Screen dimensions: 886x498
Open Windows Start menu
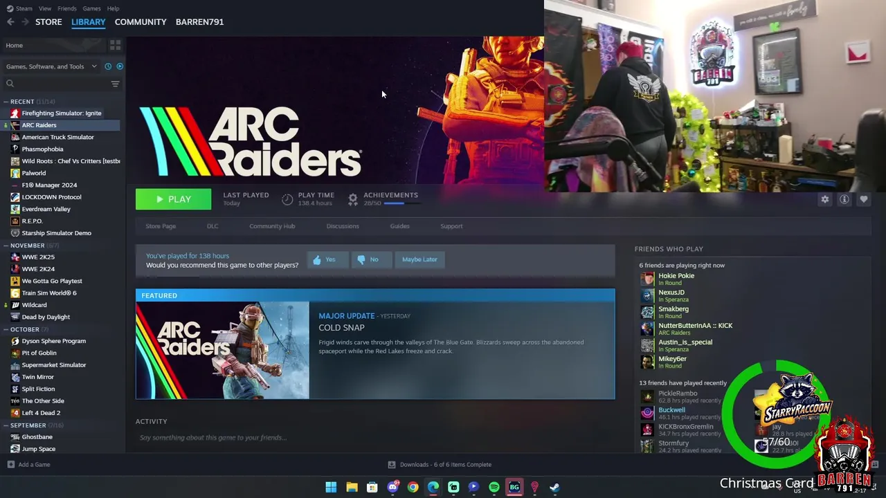tap(331, 487)
